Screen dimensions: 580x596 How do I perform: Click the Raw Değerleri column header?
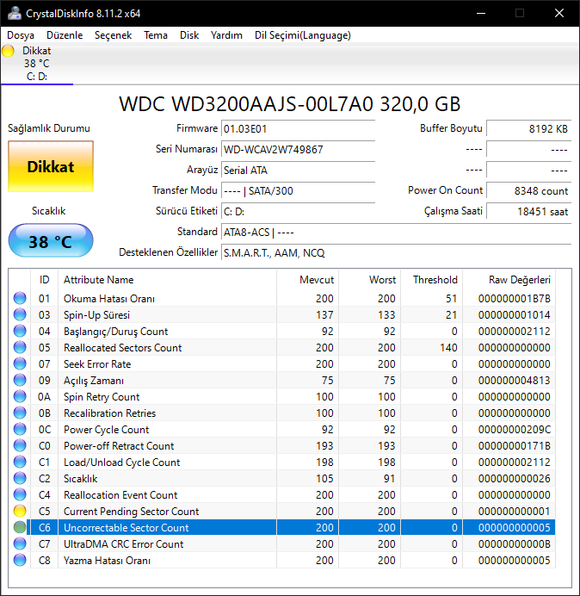pos(509,280)
